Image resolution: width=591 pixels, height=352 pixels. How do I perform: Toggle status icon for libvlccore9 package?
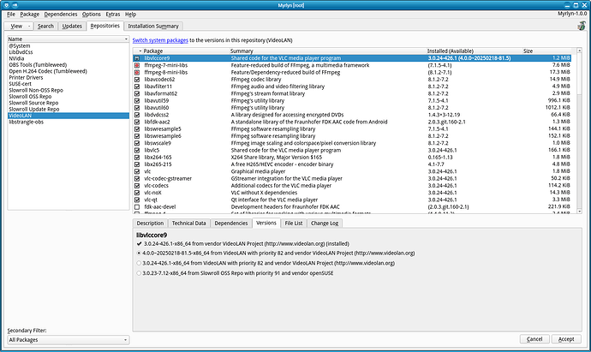click(x=137, y=58)
